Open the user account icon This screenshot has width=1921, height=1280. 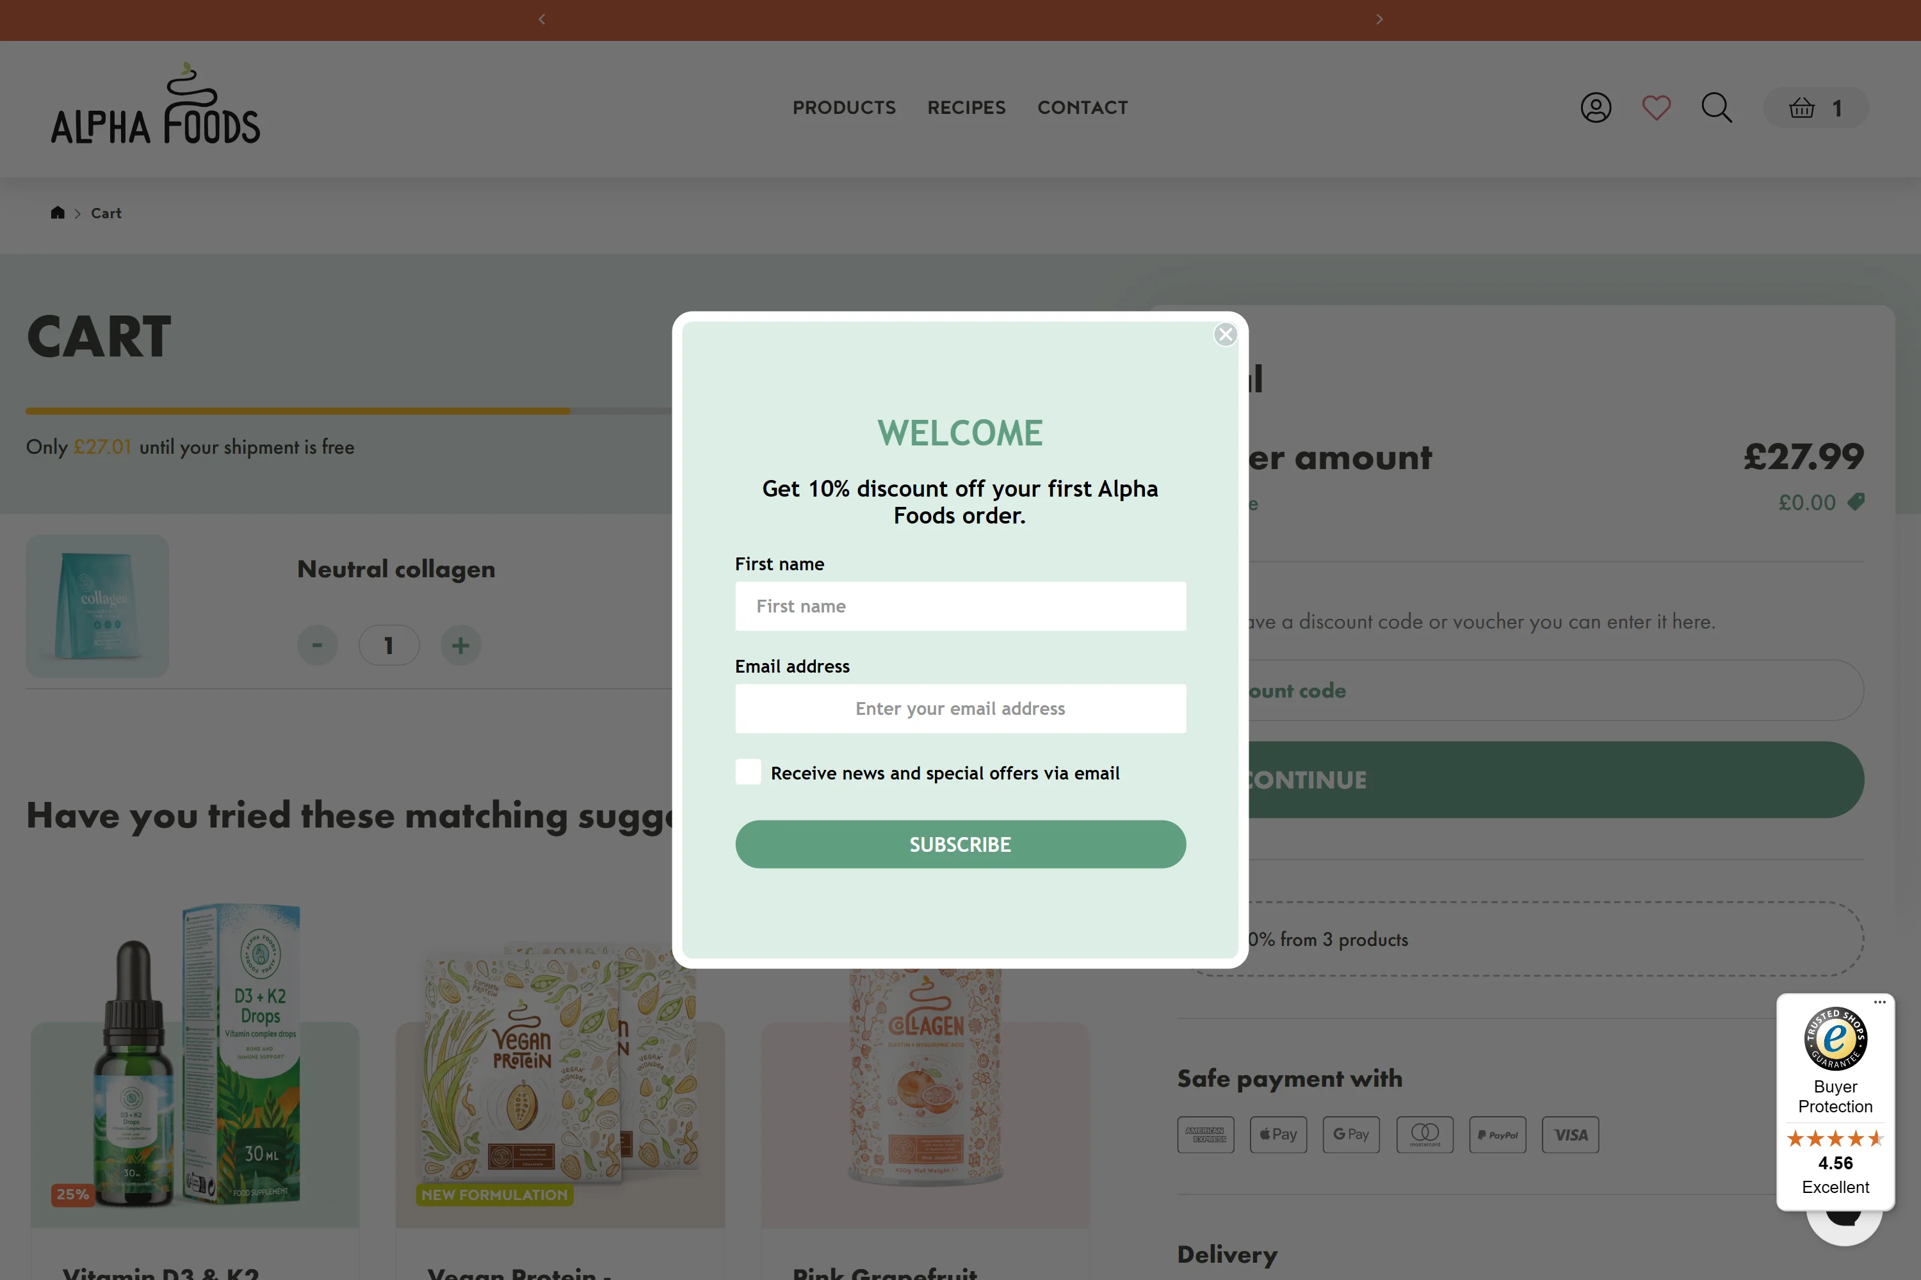pos(1595,108)
